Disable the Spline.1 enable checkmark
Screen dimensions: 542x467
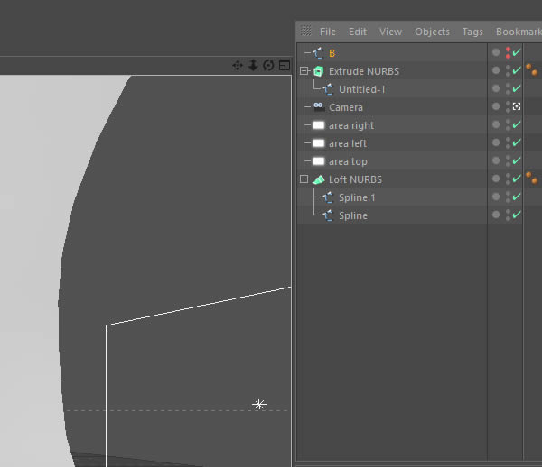click(517, 197)
